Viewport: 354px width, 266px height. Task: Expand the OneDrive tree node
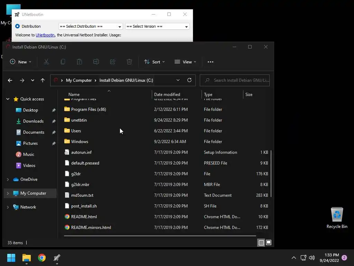8,179
